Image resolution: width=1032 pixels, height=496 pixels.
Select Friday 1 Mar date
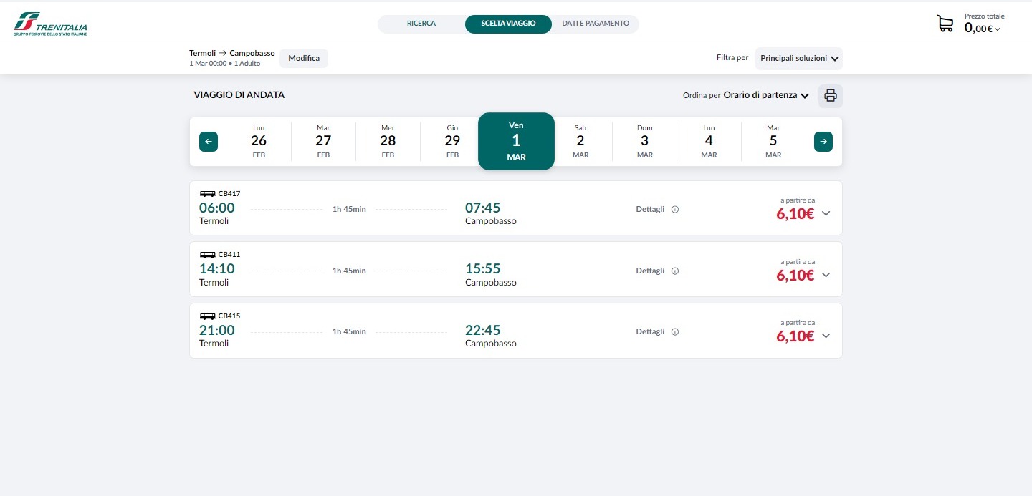point(516,141)
